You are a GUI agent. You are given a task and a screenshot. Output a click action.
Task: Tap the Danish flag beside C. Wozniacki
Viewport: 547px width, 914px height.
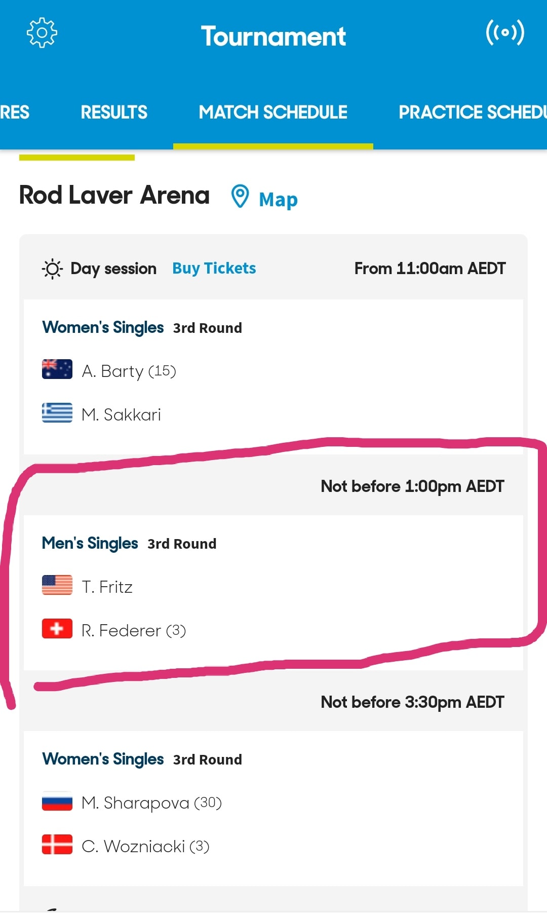(x=57, y=845)
